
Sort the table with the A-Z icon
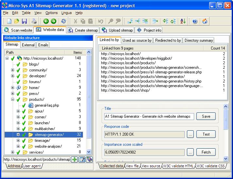183,21
